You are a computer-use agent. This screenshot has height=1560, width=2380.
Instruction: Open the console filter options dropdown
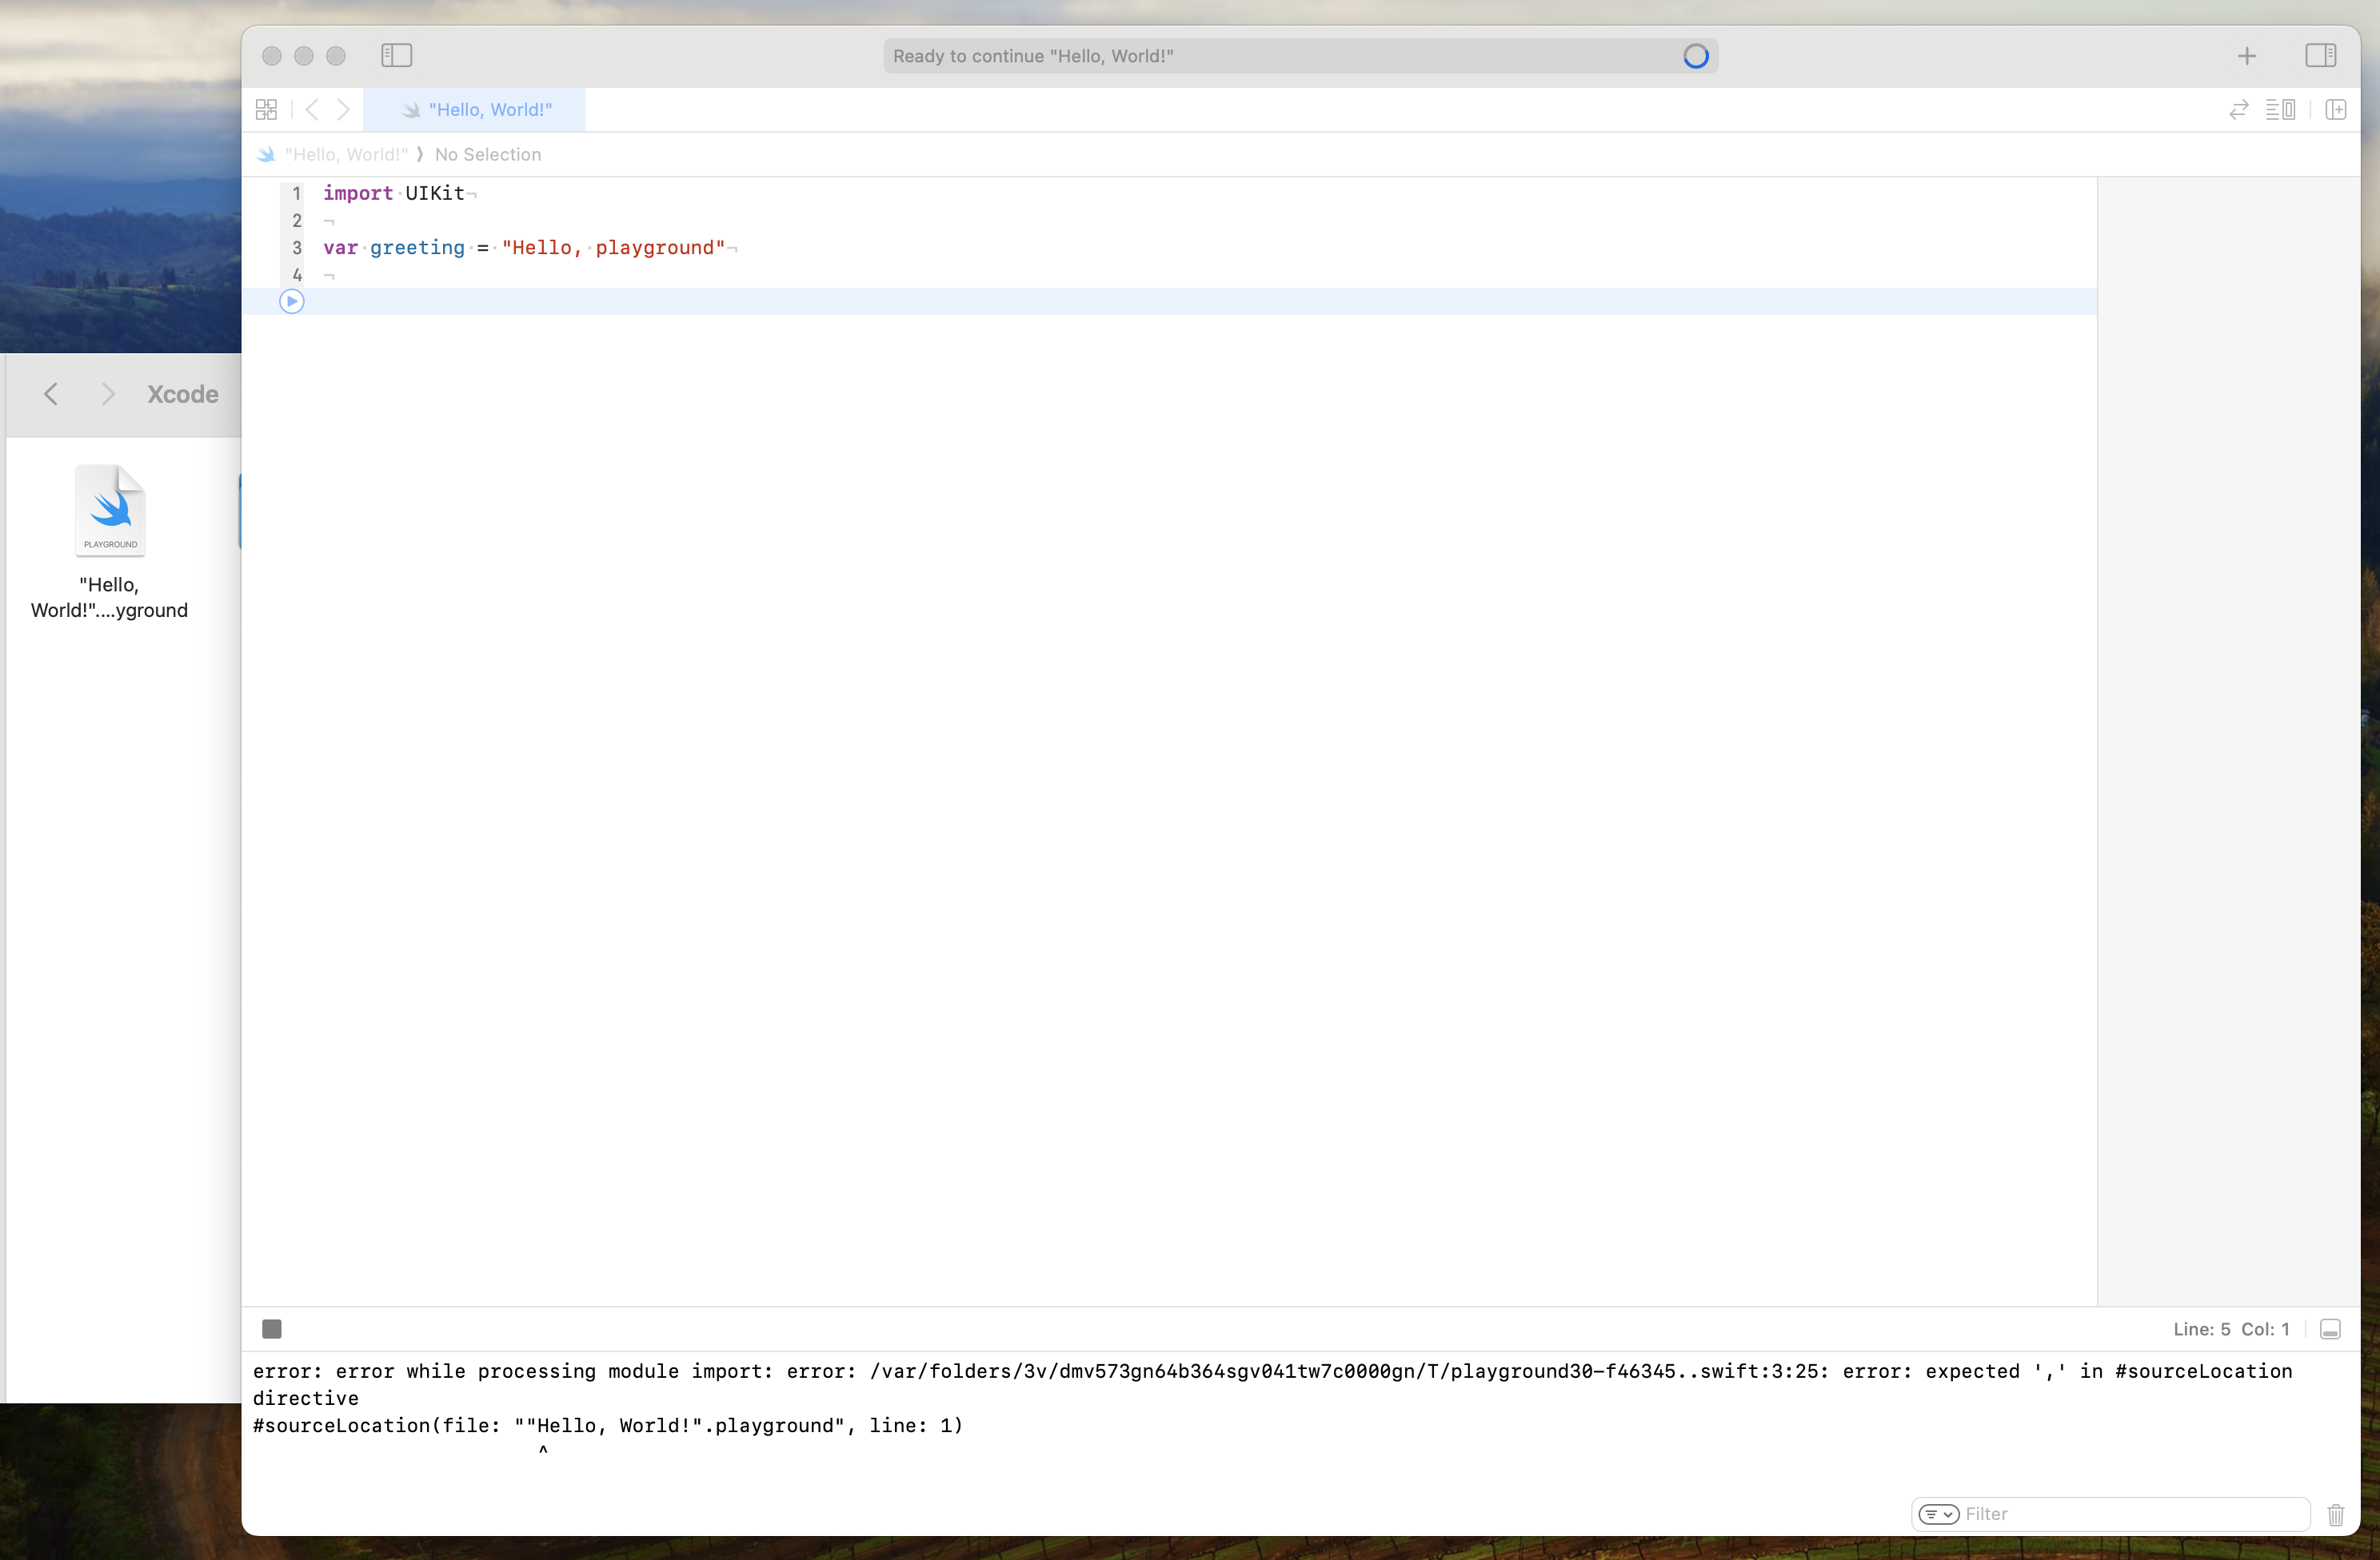[1938, 1514]
